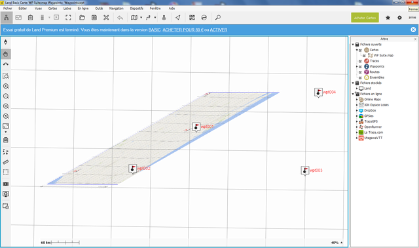Viewport: 419px width, 248px height.
Task: Select the ruler measure tool
Action: point(6,162)
